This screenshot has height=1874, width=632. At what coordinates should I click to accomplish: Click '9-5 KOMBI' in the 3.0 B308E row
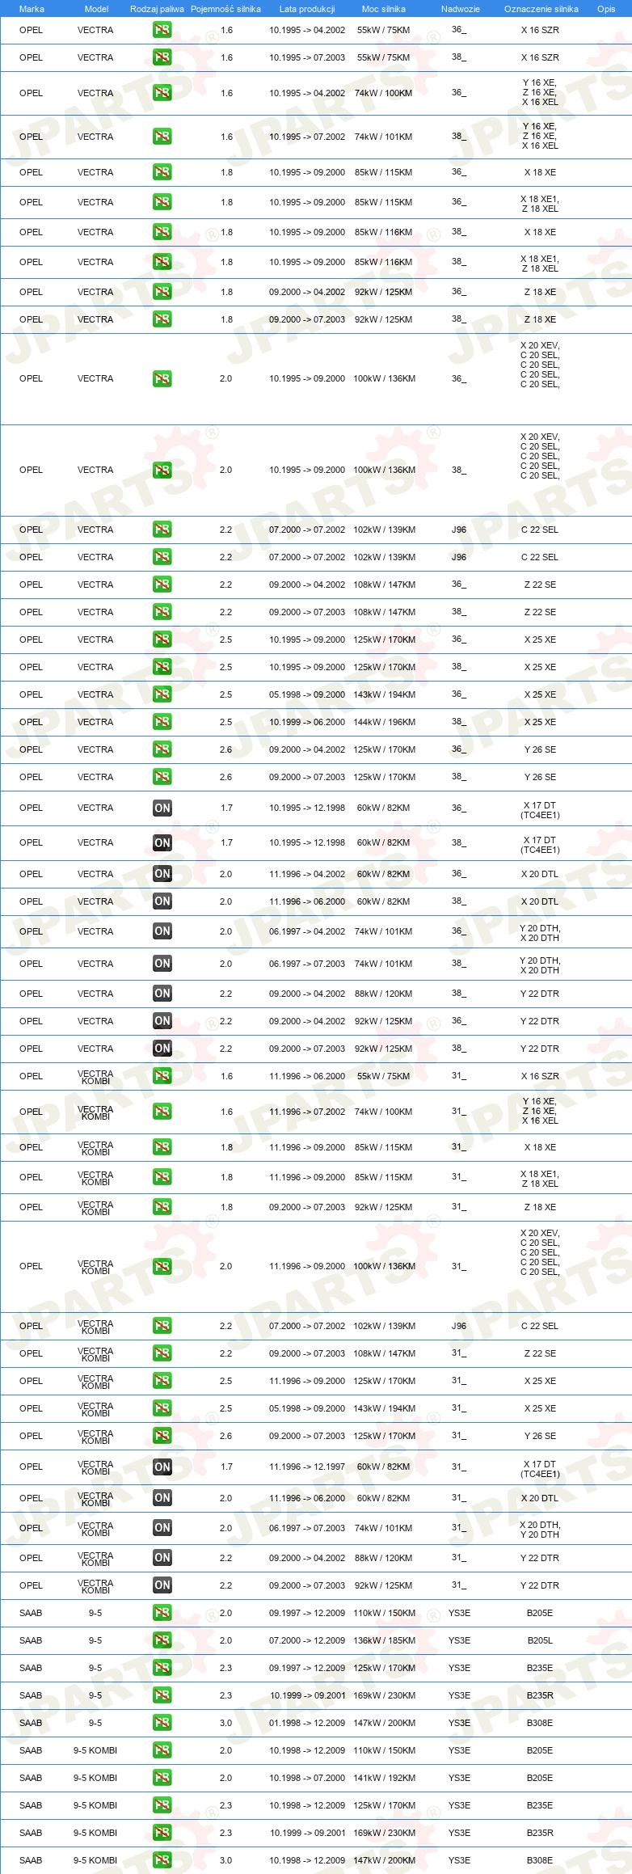pos(95,1860)
